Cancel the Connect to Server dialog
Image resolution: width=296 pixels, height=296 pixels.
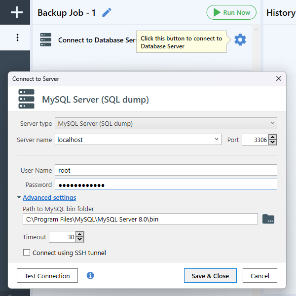pos(260,276)
